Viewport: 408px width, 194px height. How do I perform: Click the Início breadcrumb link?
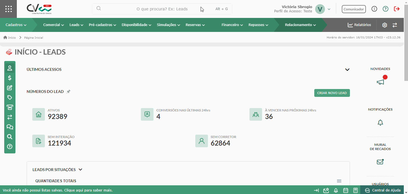(12, 38)
